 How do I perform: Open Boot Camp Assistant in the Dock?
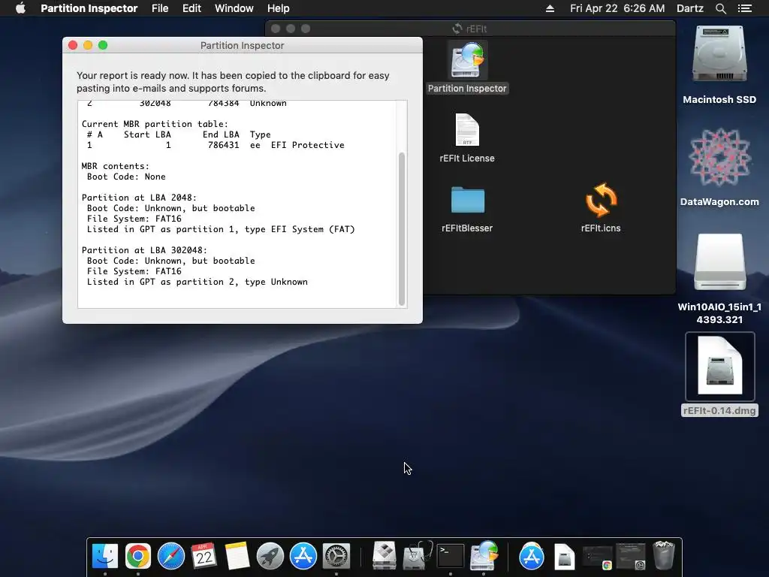[384, 556]
